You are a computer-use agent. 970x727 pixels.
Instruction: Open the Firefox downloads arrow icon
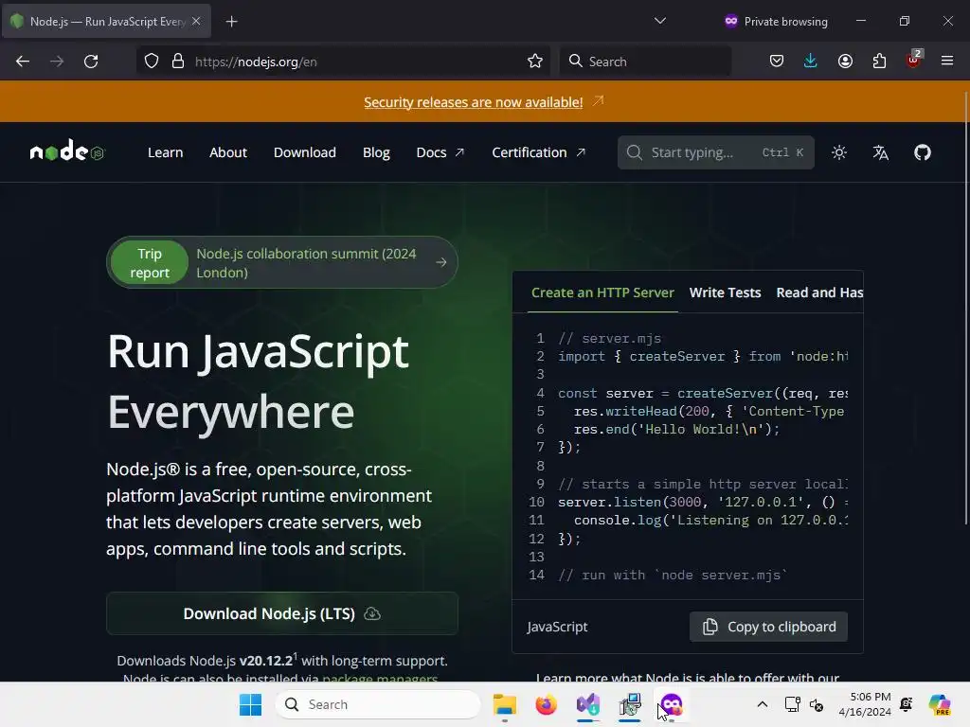(x=811, y=62)
